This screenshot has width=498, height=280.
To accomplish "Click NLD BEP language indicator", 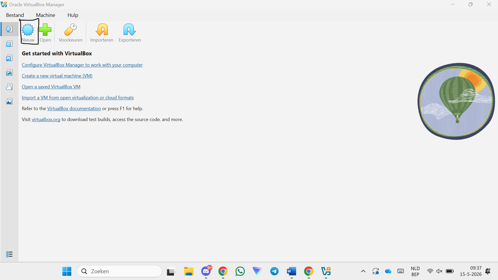I will coord(415,271).
